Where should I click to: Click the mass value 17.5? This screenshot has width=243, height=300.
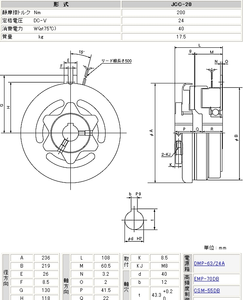(x=181, y=36)
